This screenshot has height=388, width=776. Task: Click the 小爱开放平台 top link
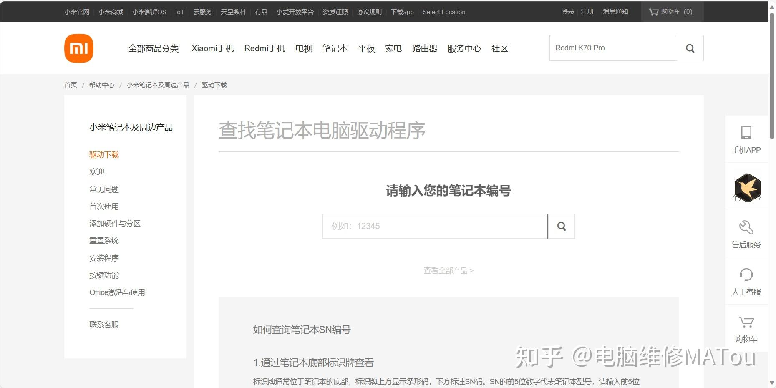(295, 12)
